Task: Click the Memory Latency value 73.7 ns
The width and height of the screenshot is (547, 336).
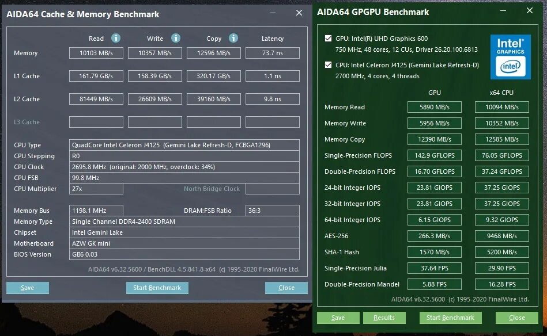Action: (273, 53)
